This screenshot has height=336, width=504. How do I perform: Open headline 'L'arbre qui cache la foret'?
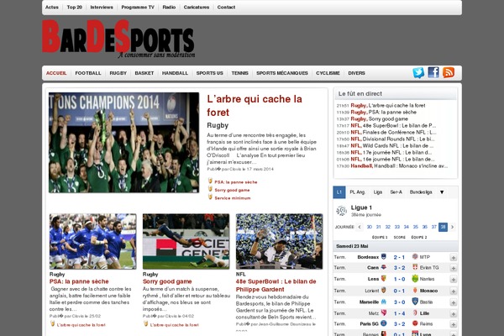255,106
